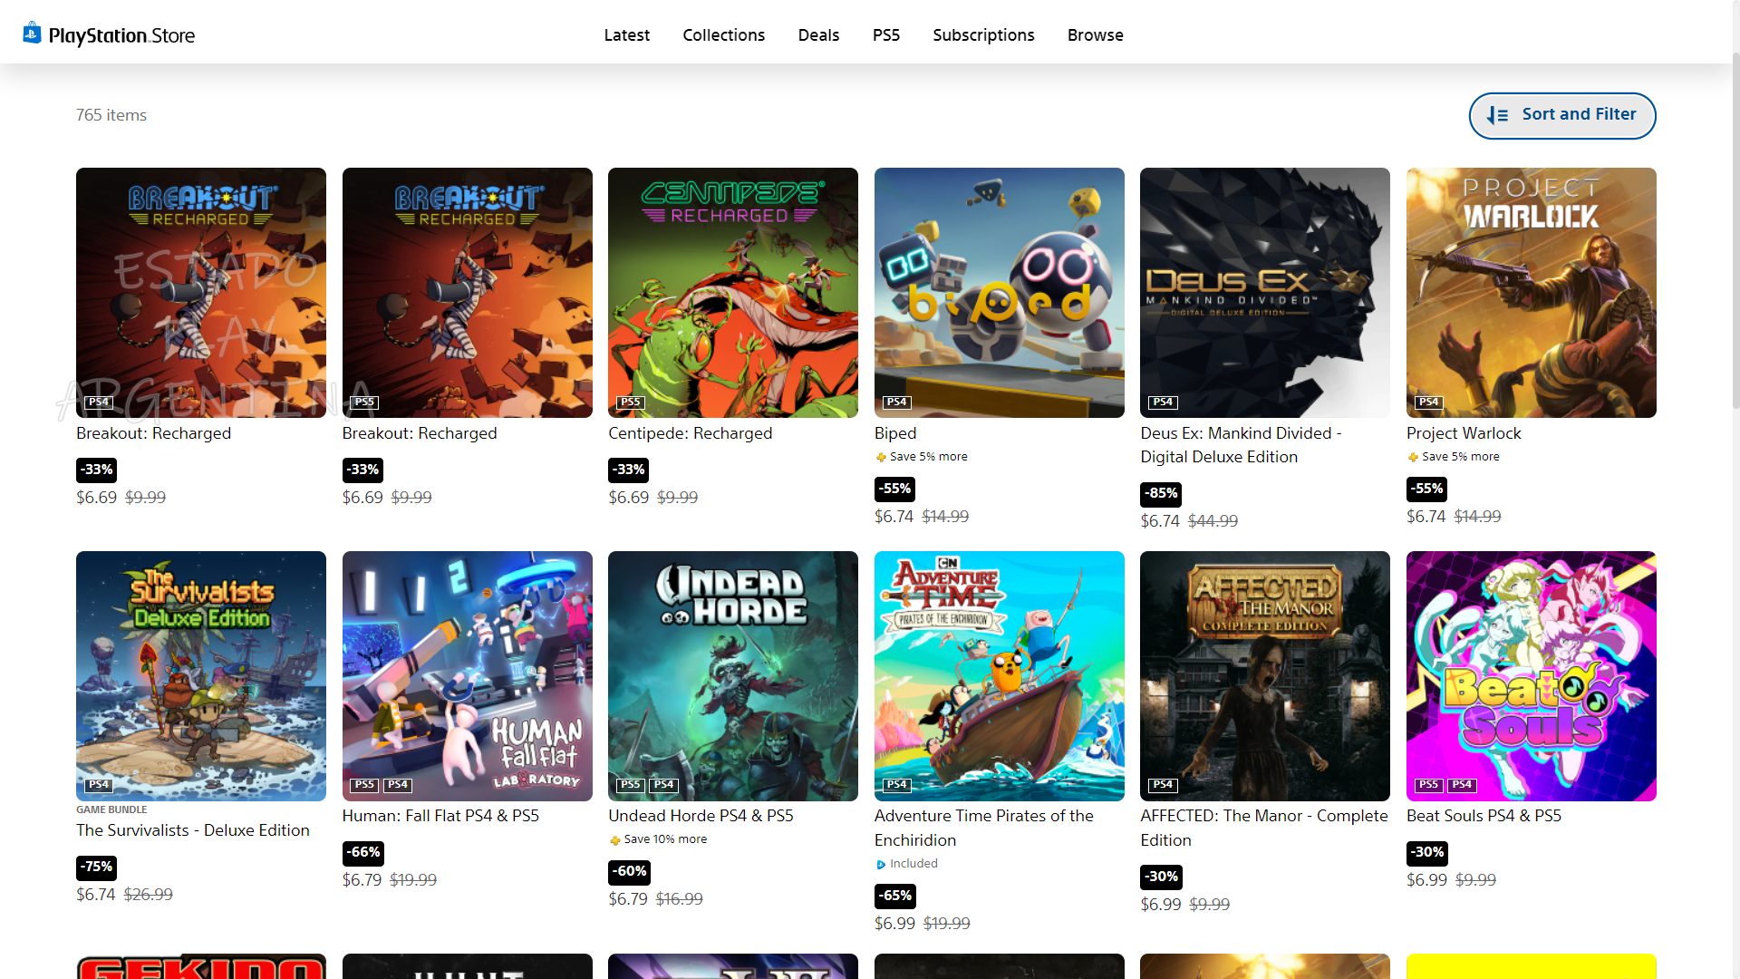Select the AFFECTED: The Manor cover image
Image resolution: width=1740 pixels, height=979 pixels.
click(1264, 675)
